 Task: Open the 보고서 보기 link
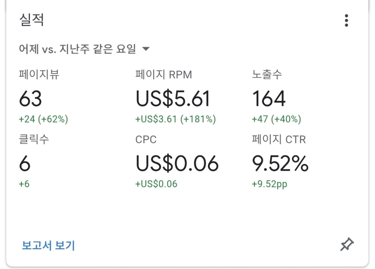coord(48,245)
